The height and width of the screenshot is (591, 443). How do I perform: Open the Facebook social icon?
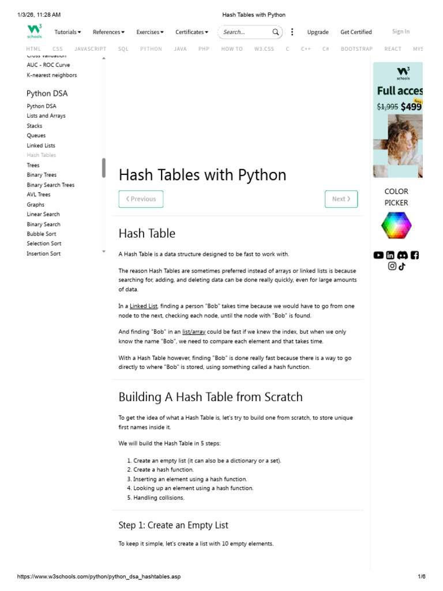click(x=415, y=255)
